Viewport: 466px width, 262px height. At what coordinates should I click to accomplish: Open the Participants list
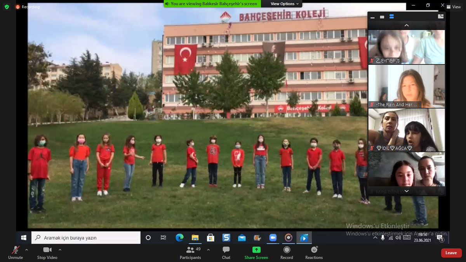click(x=190, y=253)
